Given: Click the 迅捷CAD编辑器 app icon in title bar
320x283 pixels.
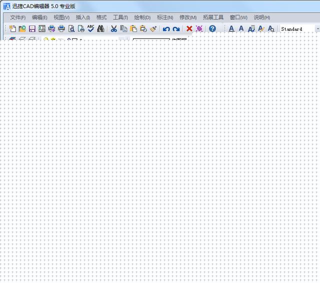Looking at the screenshot, I should click(6, 6).
